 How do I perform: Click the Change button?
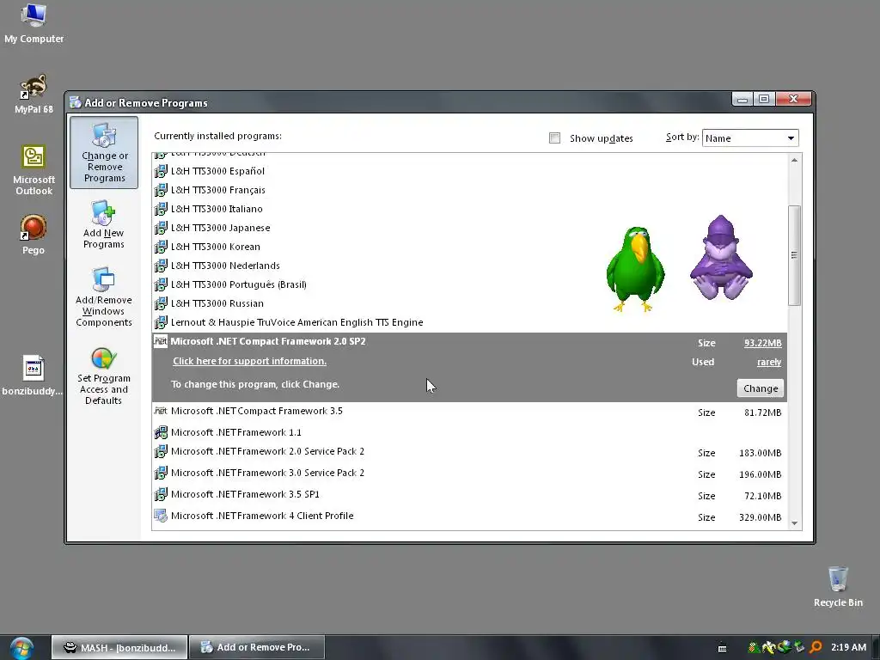coord(761,388)
